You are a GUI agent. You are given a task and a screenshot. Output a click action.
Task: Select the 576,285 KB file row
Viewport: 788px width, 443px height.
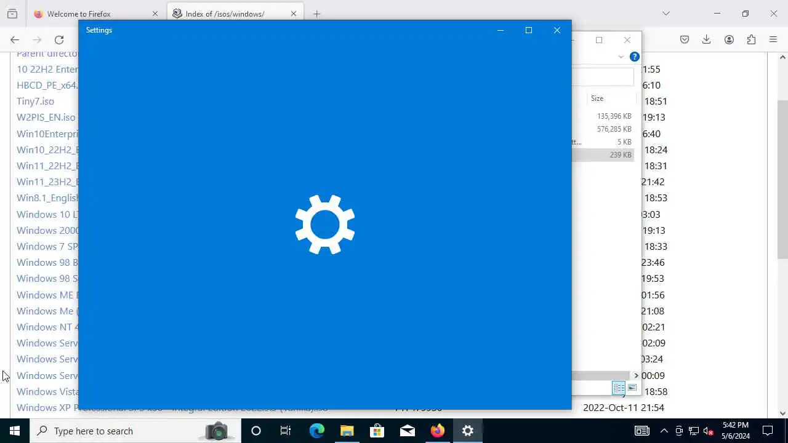[603, 129]
